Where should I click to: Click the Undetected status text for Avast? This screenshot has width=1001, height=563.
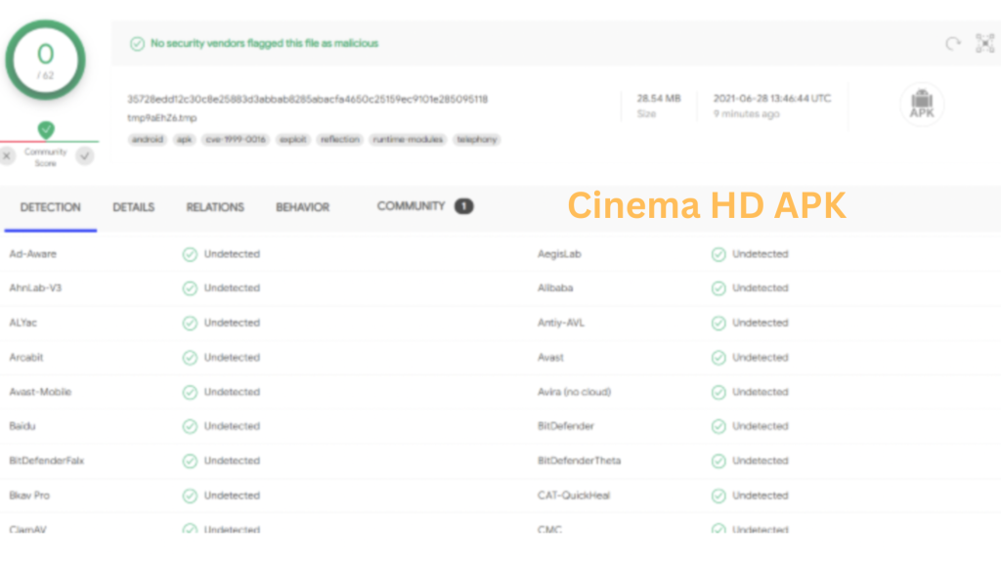tap(761, 358)
